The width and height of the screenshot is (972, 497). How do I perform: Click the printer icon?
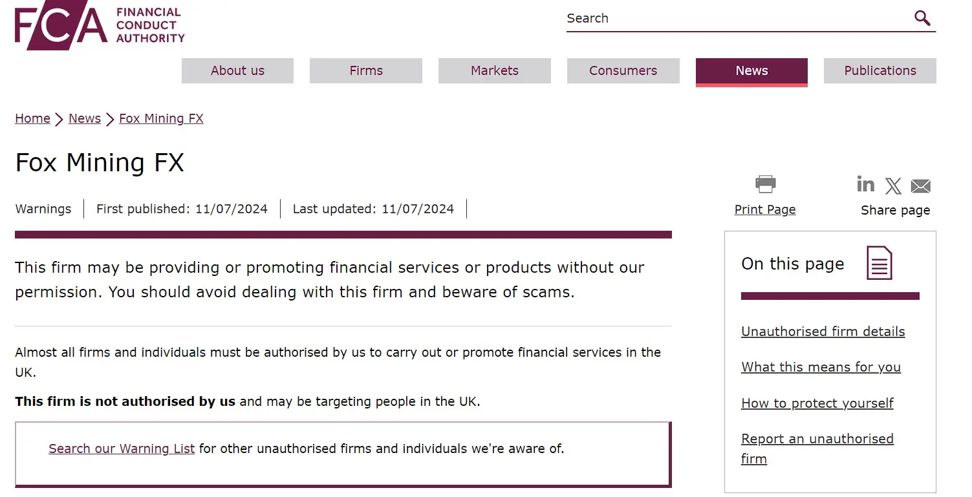pyautogui.click(x=765, y=184)
